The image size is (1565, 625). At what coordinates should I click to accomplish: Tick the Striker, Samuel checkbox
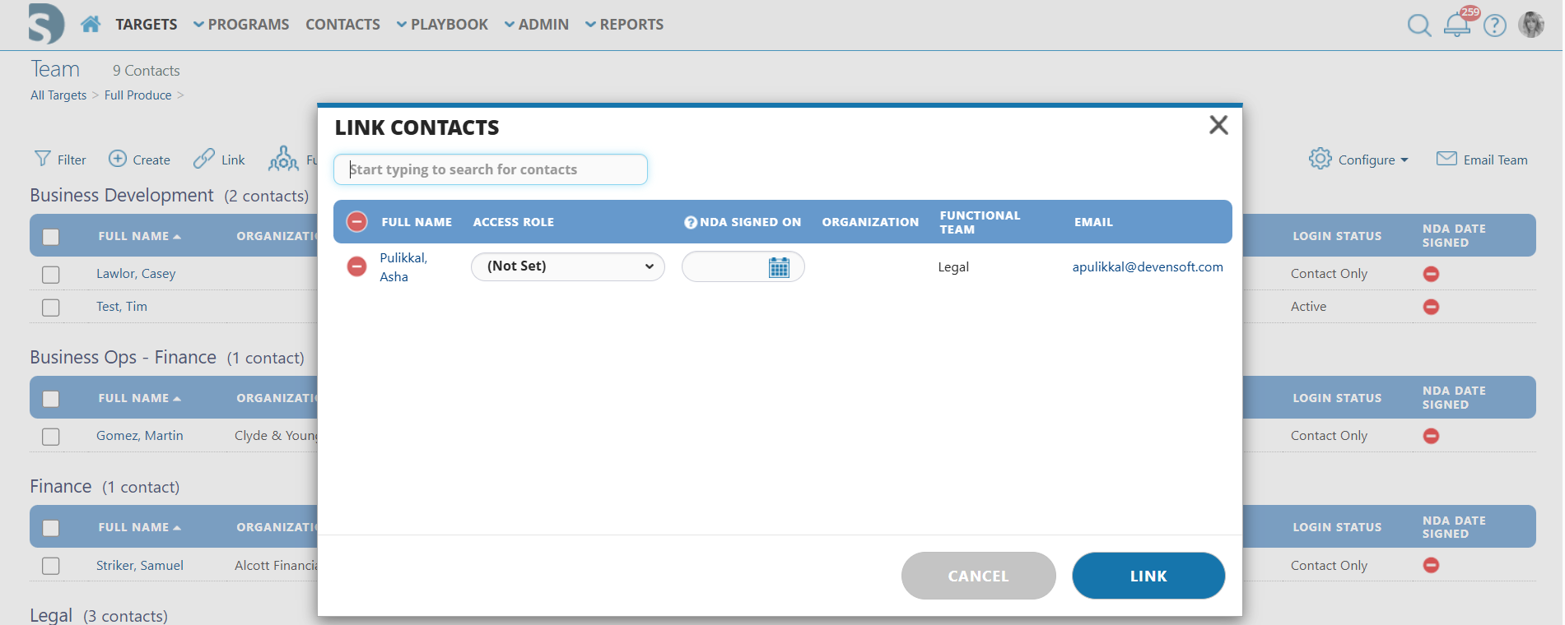tap(51, 566)
